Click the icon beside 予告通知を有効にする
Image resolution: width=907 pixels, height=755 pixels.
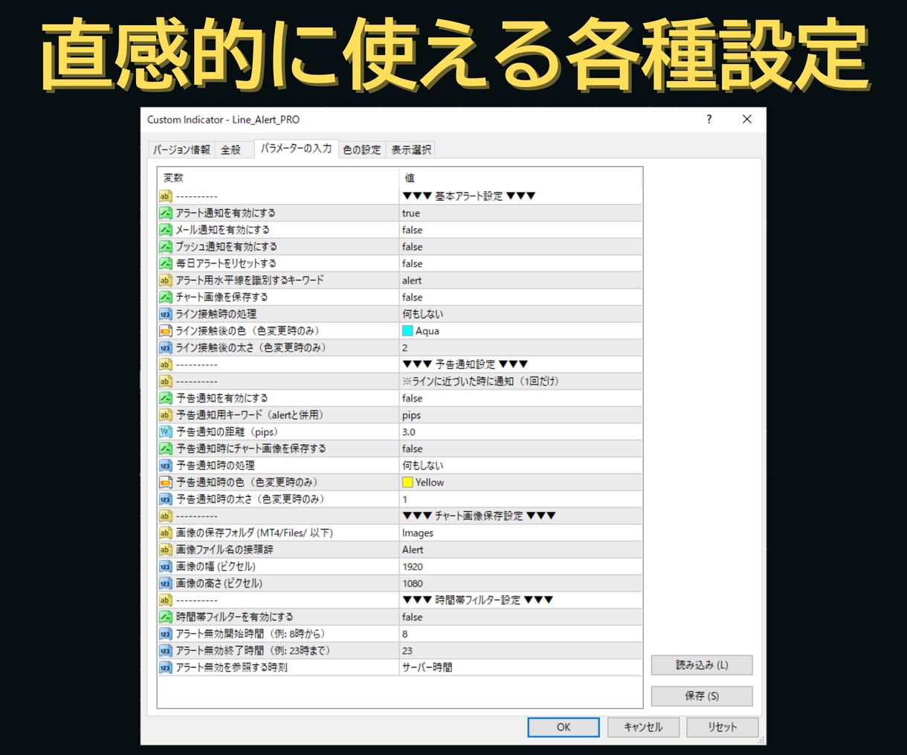166,398
